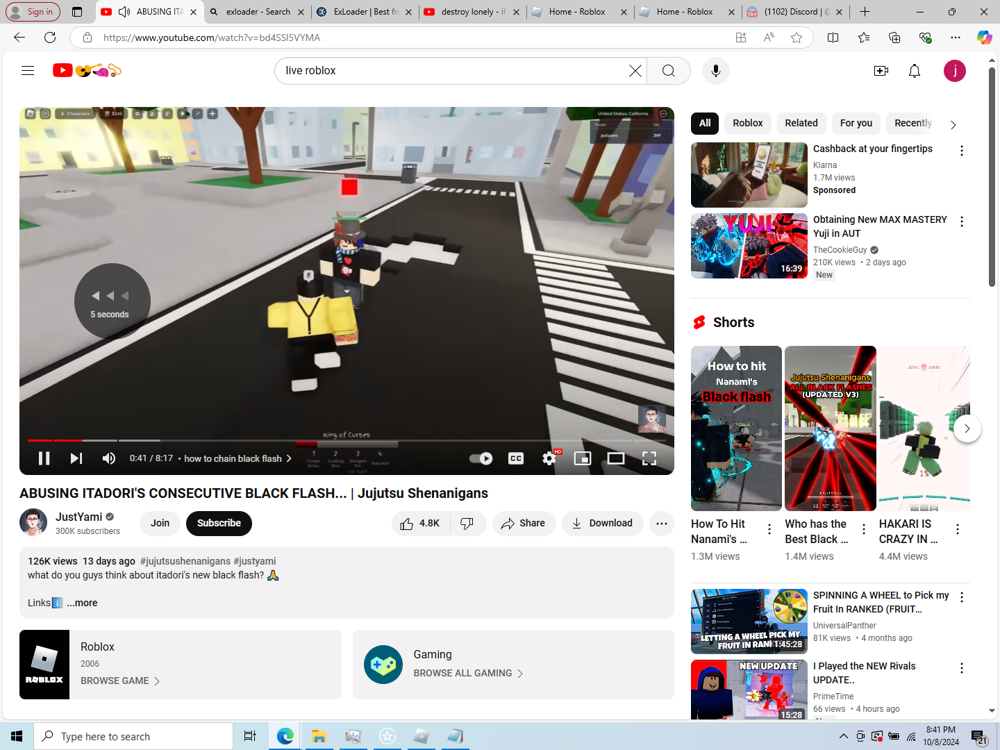Dislike the video with thumbs down
1000x750 pixels.
coord(468,524)
